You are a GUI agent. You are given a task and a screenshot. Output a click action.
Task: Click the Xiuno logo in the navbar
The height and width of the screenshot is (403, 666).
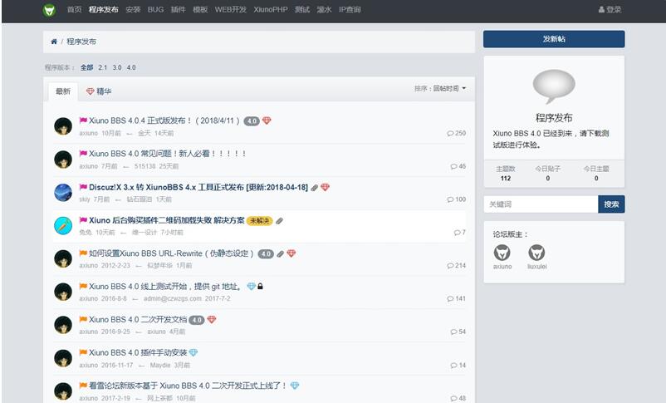coord(50,10)
